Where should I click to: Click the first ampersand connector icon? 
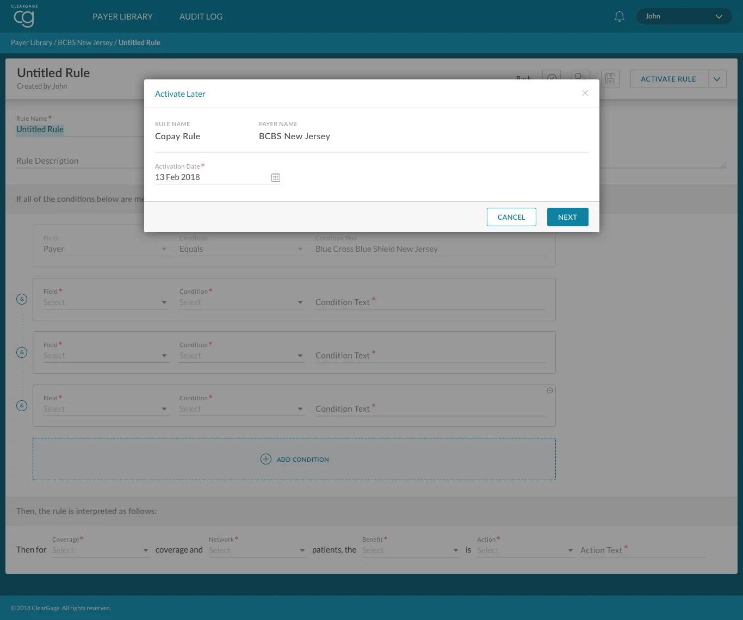click(22, 299)
